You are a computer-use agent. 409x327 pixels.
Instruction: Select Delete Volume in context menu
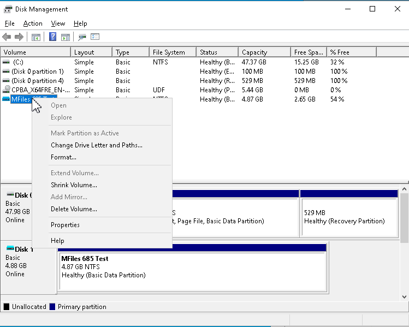click(x=74, y=209)
